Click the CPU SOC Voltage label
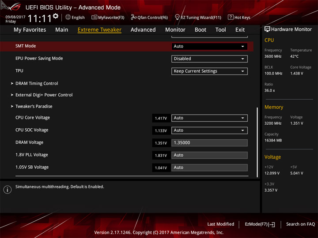 pyautogui.click(x=32, y=130)
